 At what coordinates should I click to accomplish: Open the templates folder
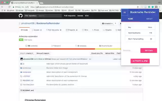pos(27,72)
